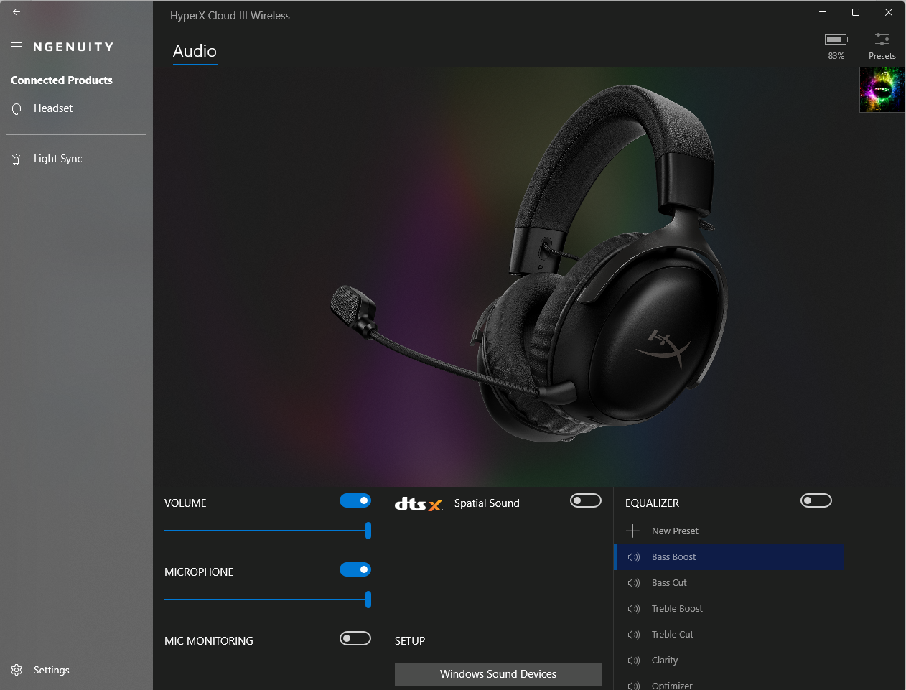Click the headset icon in sidebar
This screenshot has height=690, width=906.
click(x=17, y=109)
